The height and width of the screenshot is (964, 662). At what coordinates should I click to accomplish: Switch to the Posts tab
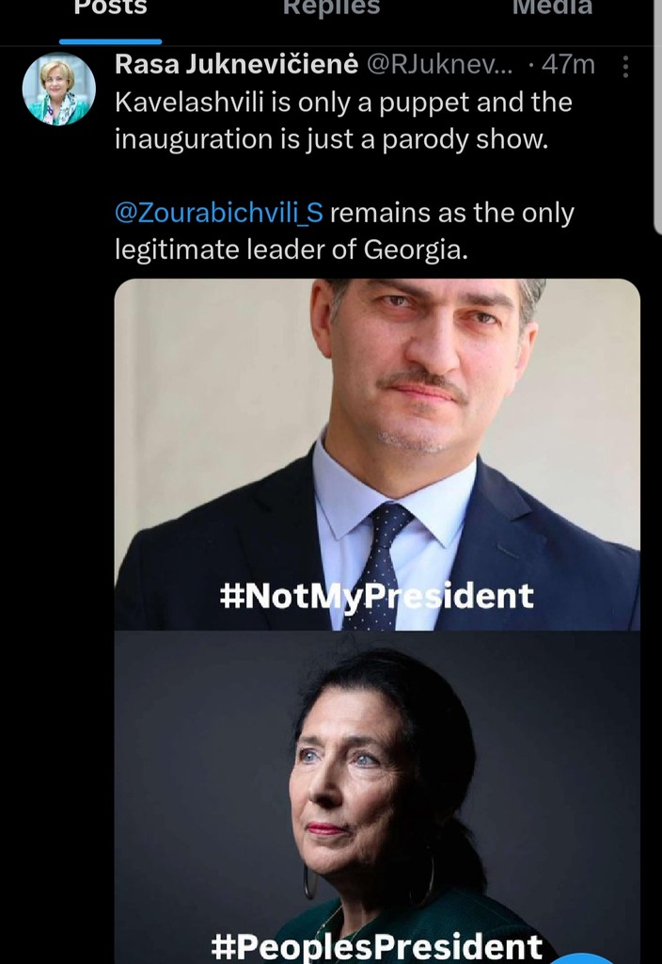(x=111, y=8)
